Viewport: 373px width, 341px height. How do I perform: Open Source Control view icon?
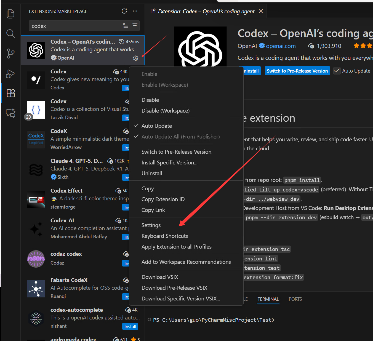[10, 54]
